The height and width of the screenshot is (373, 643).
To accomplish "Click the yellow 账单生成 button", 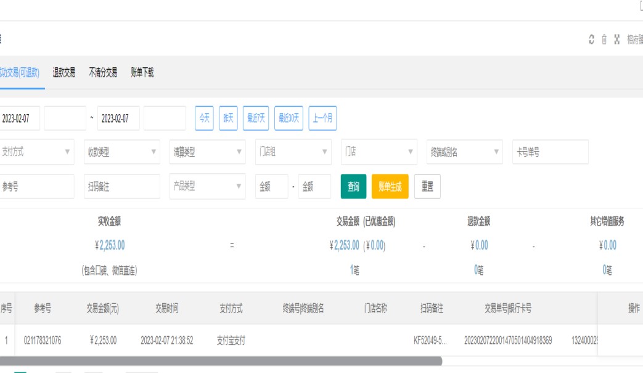I will [390, 187].
